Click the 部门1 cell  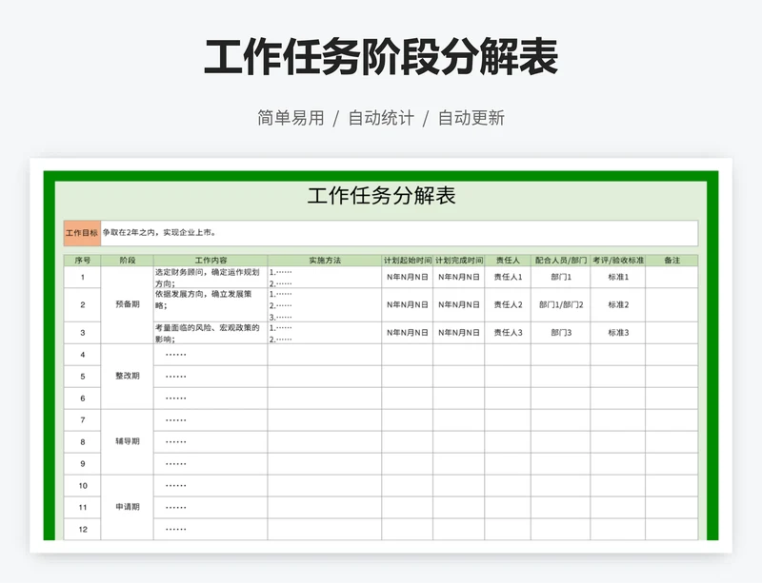pos(561,277)
